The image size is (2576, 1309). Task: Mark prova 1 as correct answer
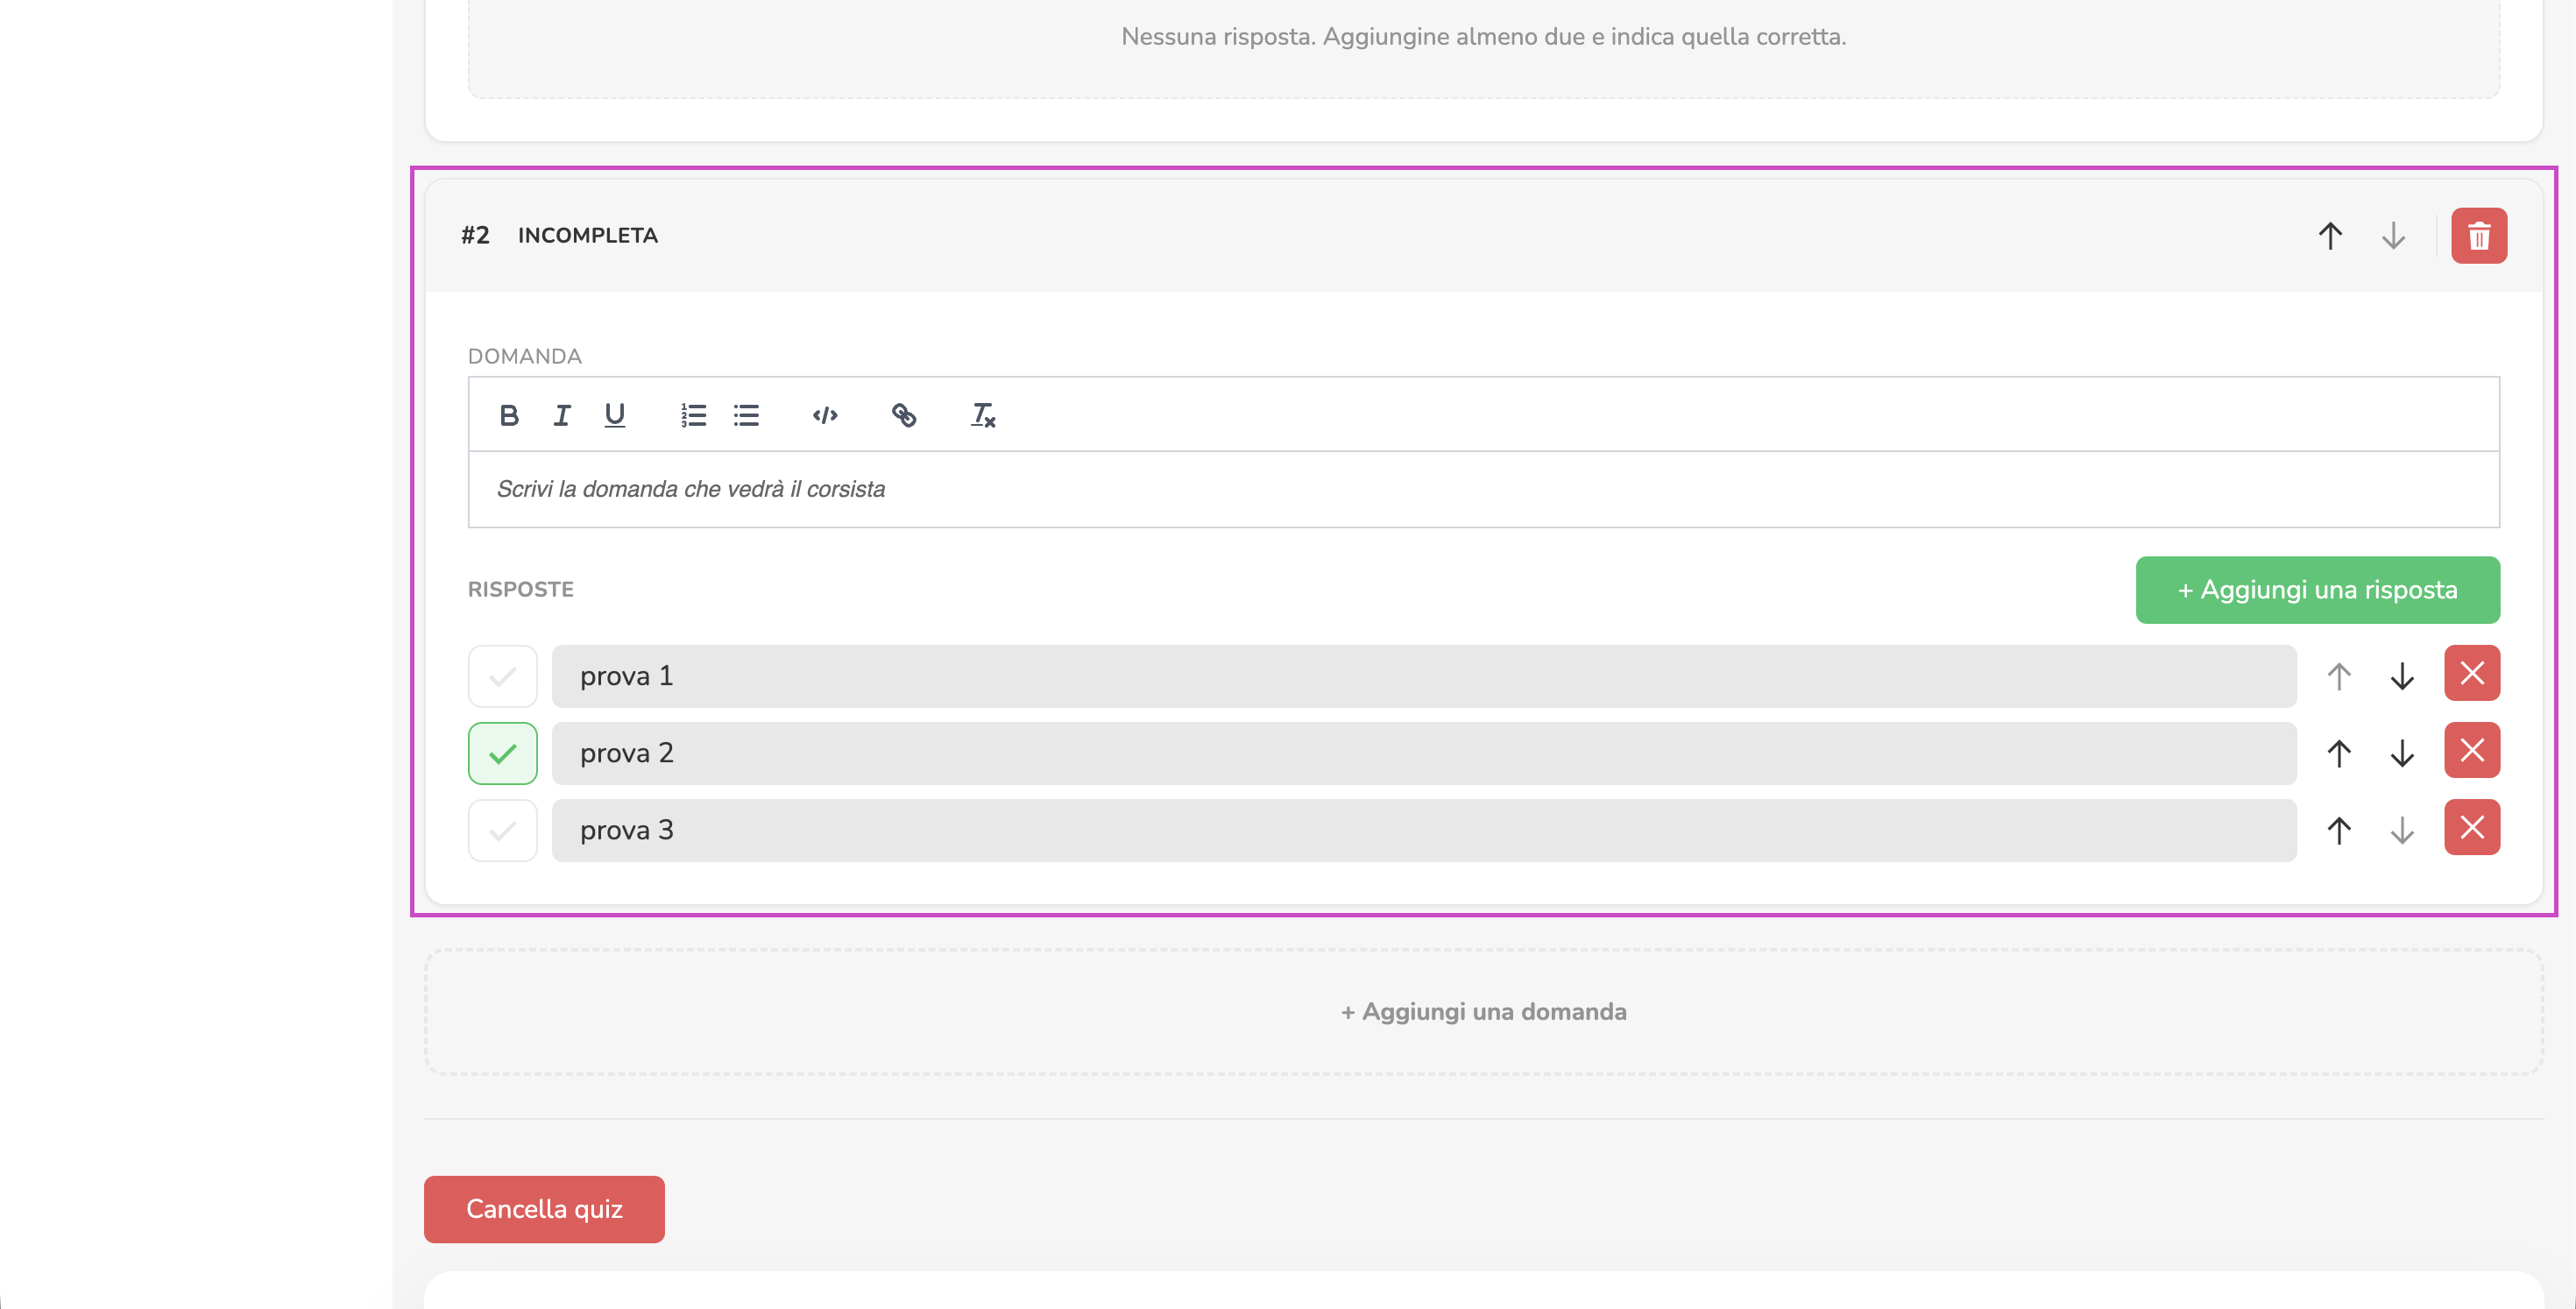point(503,676)
